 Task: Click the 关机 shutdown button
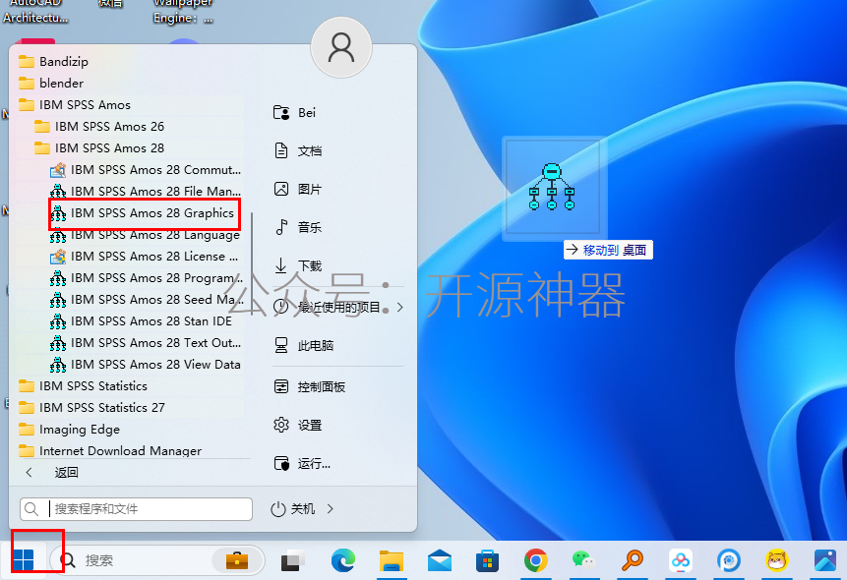[293, 508]
